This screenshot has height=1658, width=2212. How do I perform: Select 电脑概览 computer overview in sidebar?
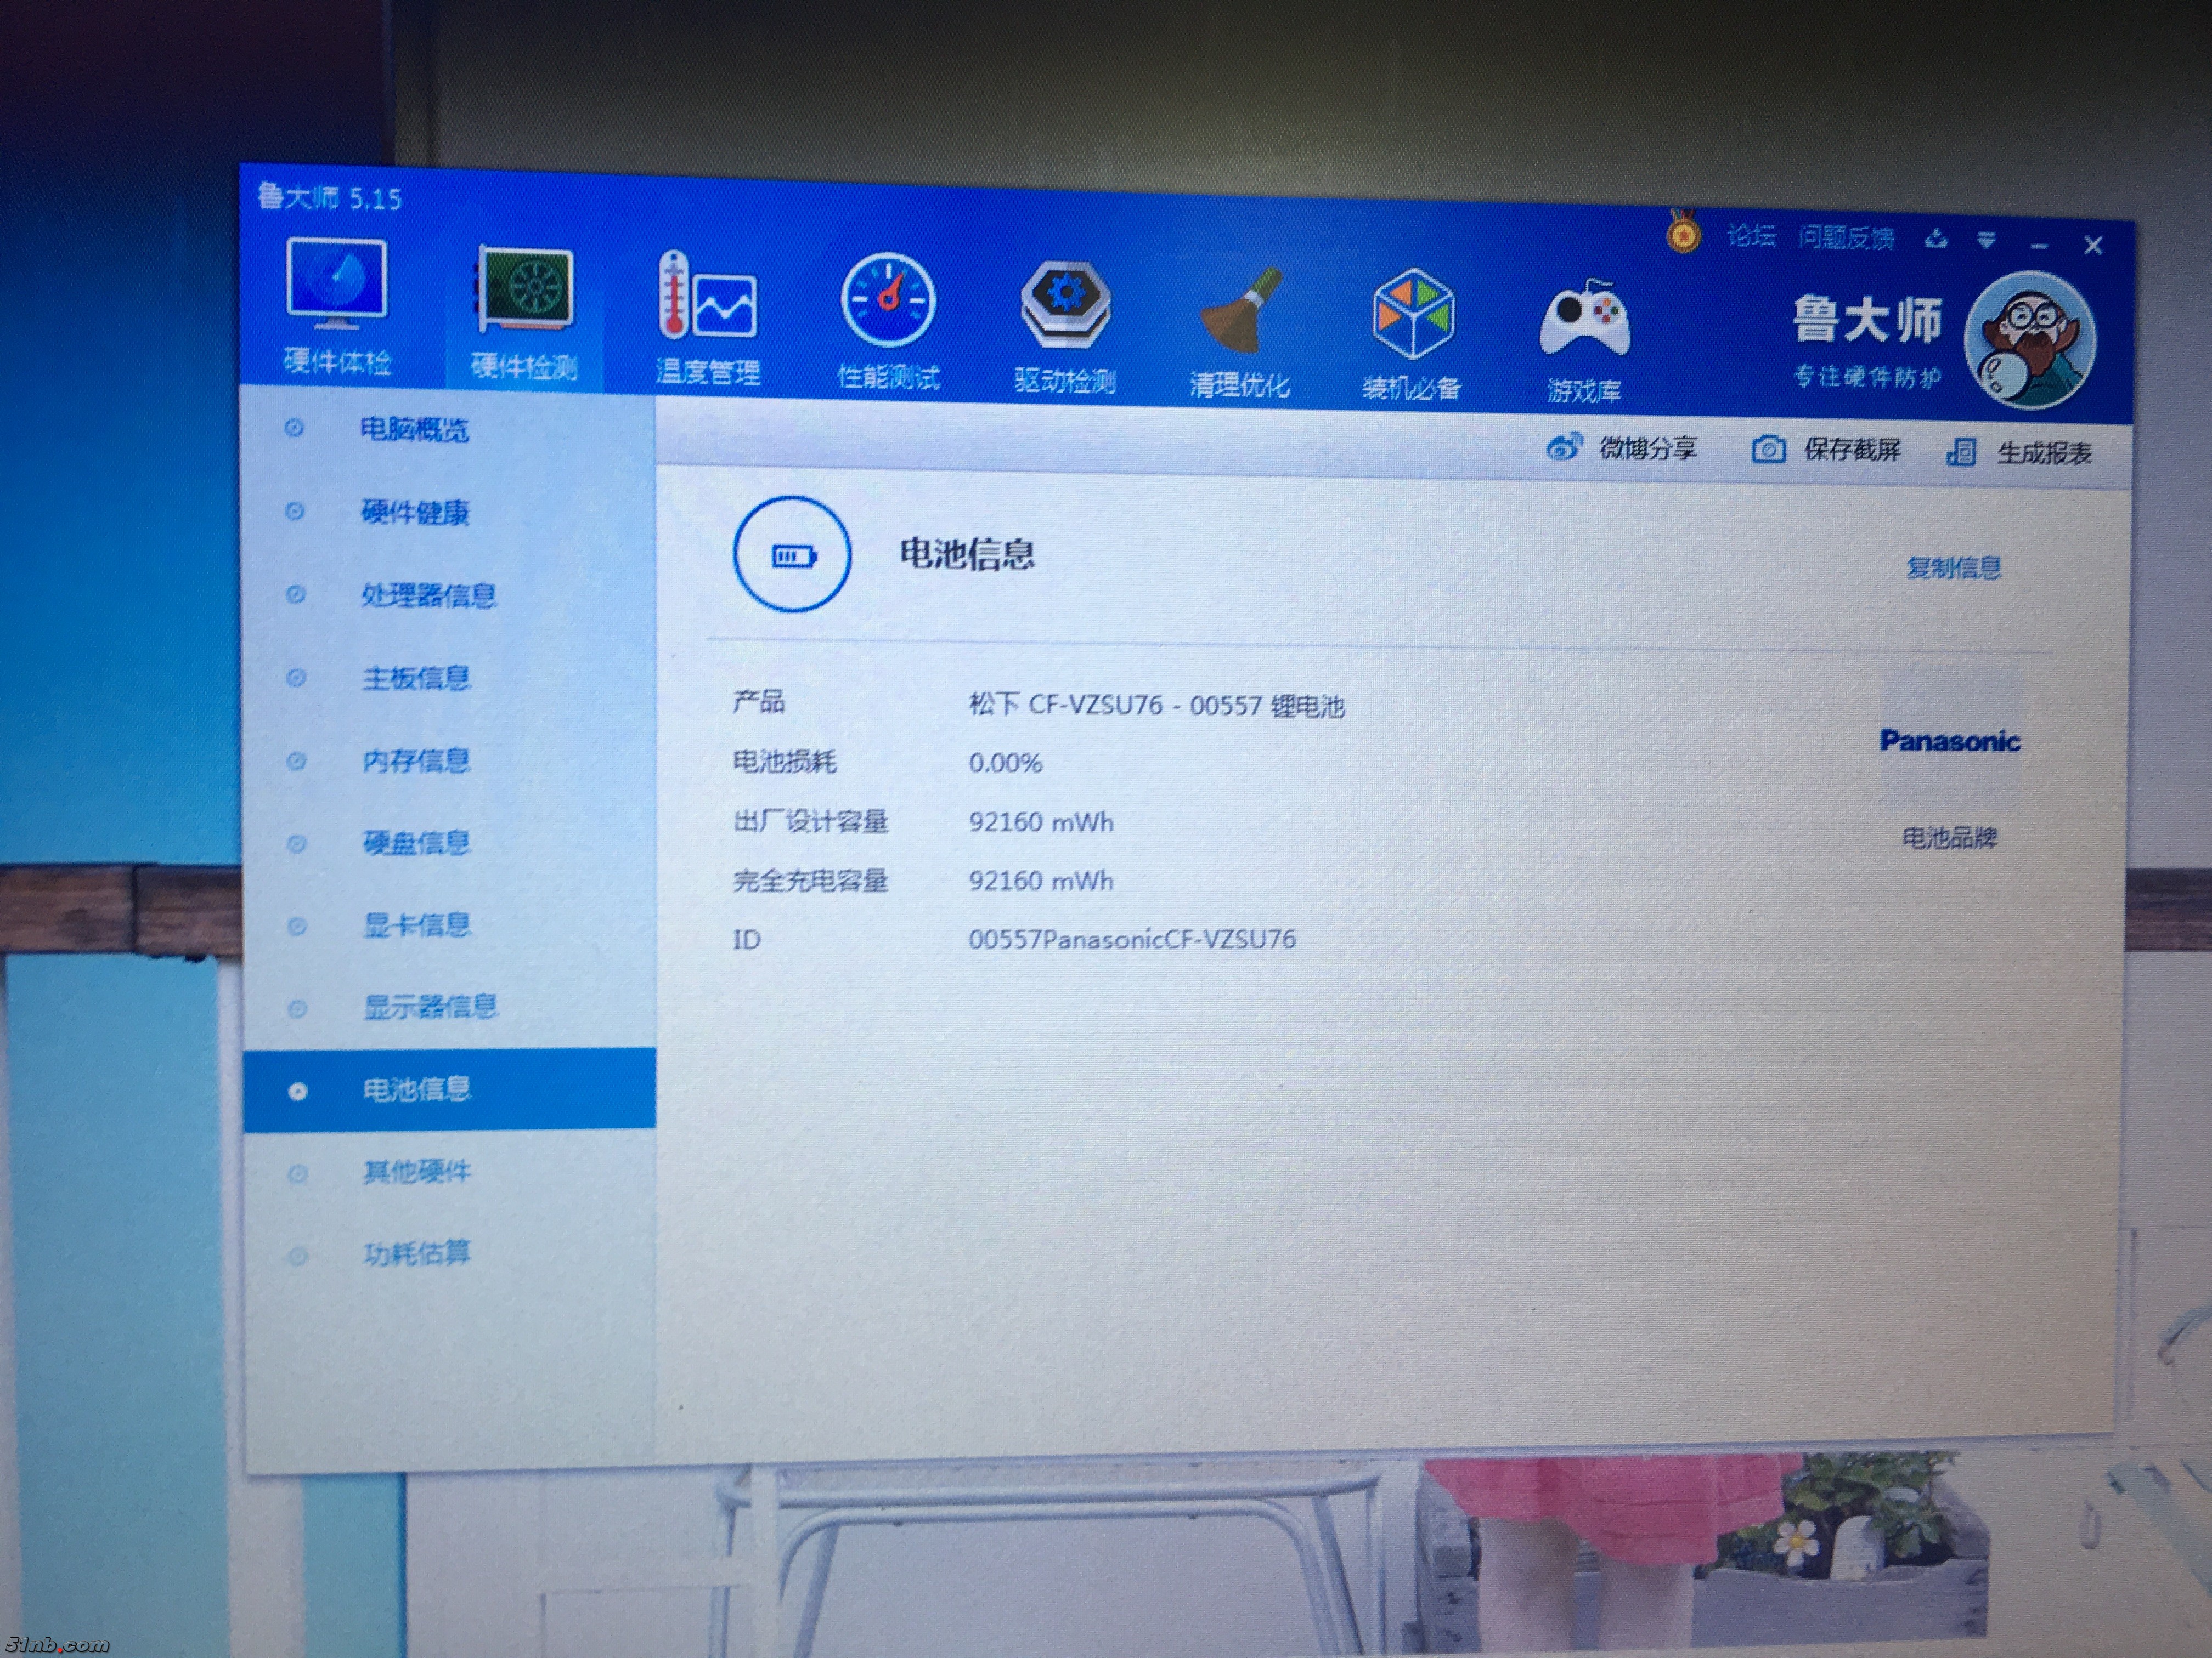414,431
